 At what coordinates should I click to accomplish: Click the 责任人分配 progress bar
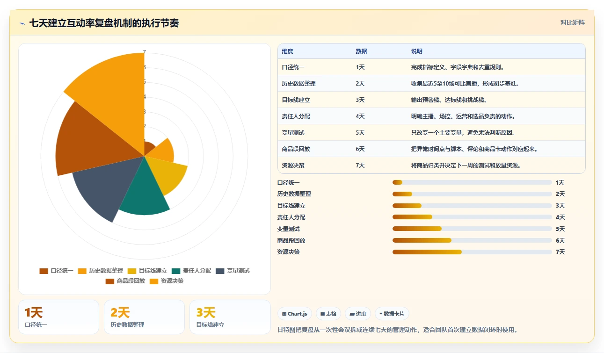pos(472,217)
